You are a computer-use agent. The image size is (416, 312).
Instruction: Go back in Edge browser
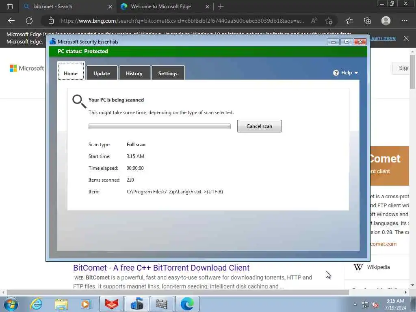11,21
